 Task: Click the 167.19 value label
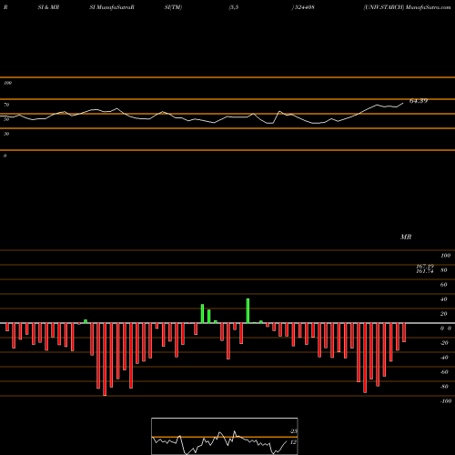pos(425,267)
